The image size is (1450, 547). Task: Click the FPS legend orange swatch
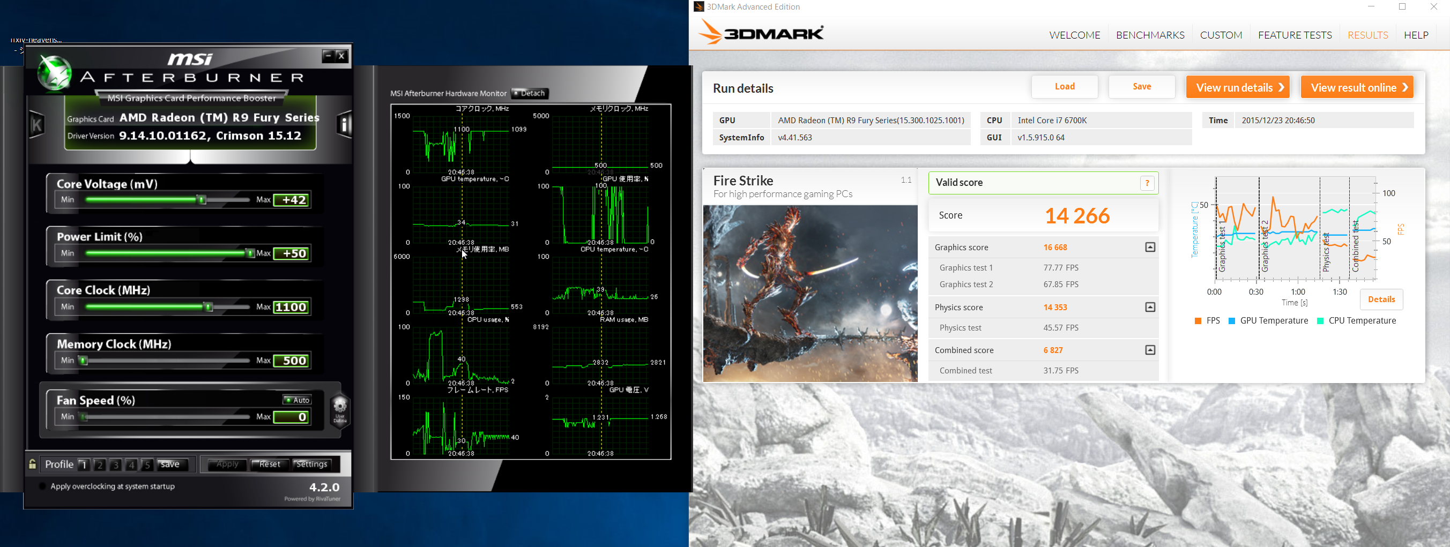click(1198, 321)
